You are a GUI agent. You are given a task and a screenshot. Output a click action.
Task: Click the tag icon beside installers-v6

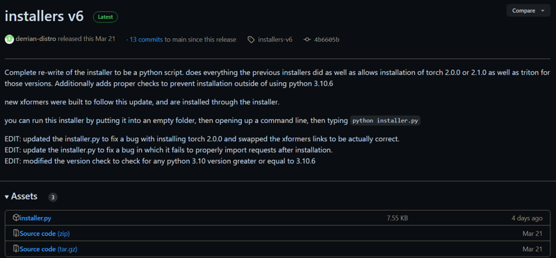[x=251, y=40]
